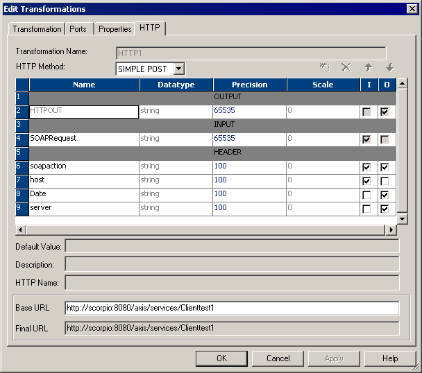Image resolution: width=422 pixels, height=373 pixels.
Task: Click the Scale column header
Action: [323, 85]
